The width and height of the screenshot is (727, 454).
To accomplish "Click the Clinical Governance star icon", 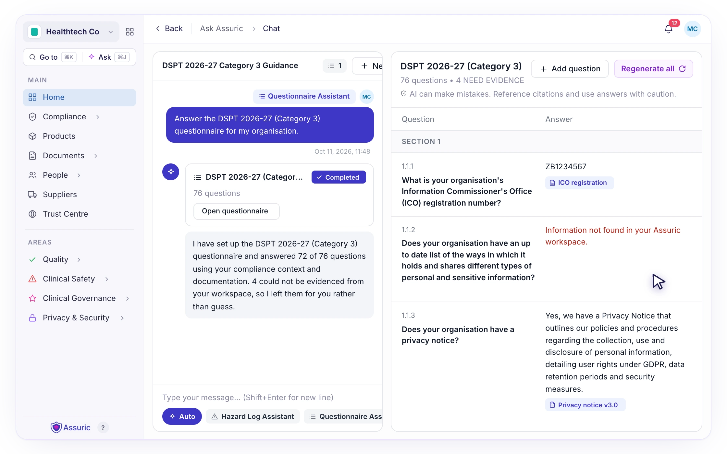I will 32,298.
